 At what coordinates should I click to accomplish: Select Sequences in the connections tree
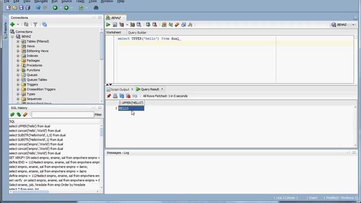point(34,99)
